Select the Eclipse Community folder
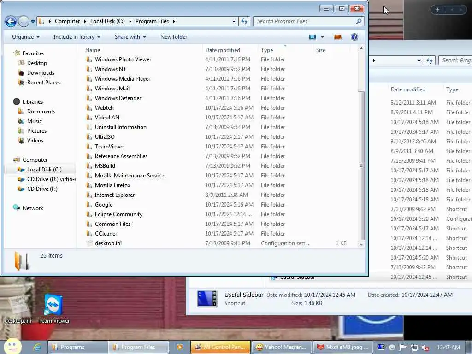Screen dimensions: 472x354 [x=118, y=214]
